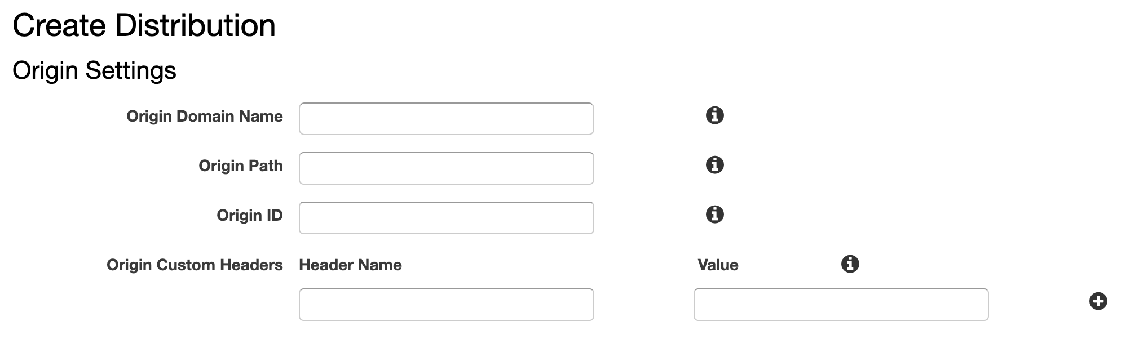
Task: Add a custom header with the plus icon
Action: (1098, 301)
